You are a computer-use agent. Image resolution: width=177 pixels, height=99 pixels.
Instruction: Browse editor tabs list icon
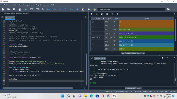2,17
